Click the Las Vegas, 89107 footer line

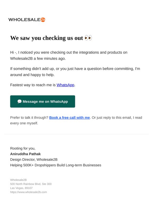[x=21, y=188]
